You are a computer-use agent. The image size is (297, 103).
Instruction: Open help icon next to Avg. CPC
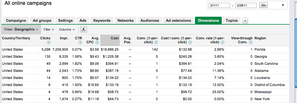click(x=97, y=42)
